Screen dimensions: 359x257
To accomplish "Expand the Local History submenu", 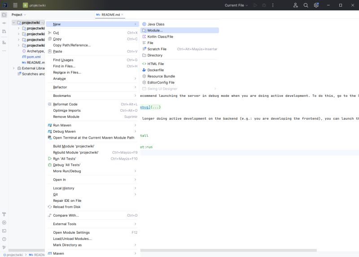I will point(92,188).
